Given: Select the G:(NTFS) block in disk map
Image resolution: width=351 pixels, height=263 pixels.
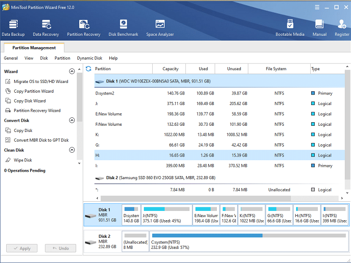Looking at the screenshot, I should click(x=279, y=215).
